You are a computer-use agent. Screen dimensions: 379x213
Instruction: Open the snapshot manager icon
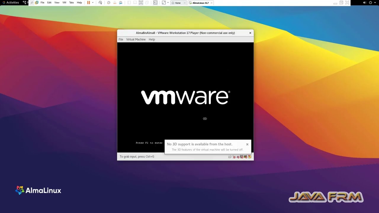click(x=121, y=3)
